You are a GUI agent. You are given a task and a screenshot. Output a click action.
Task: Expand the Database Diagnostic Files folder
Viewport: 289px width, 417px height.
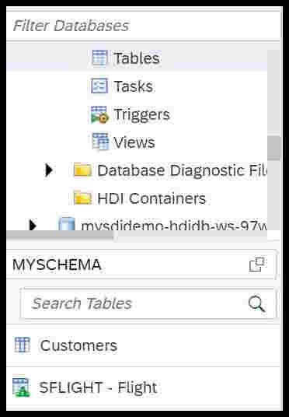(49, 170)
